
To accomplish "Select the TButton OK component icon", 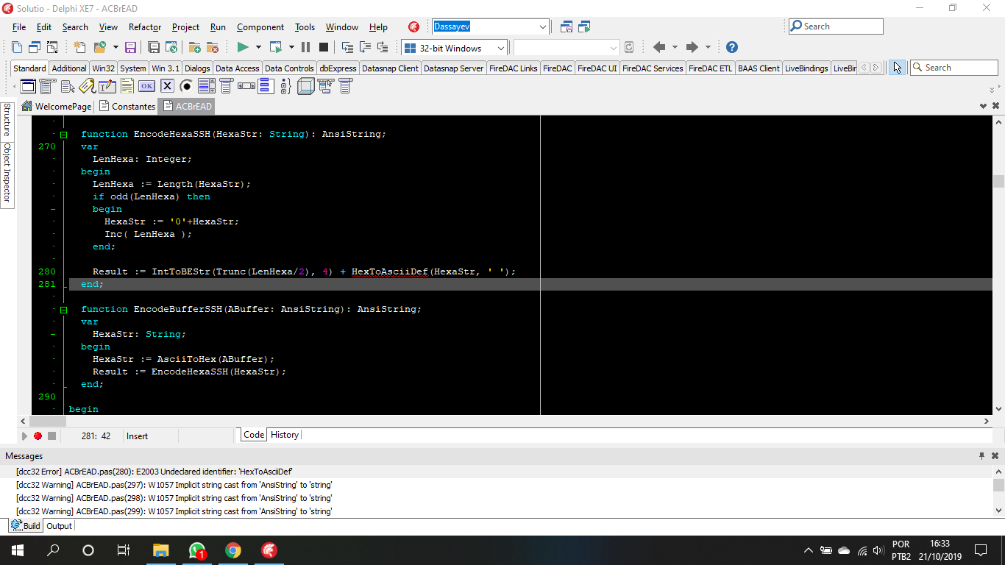I will (147, 86).
